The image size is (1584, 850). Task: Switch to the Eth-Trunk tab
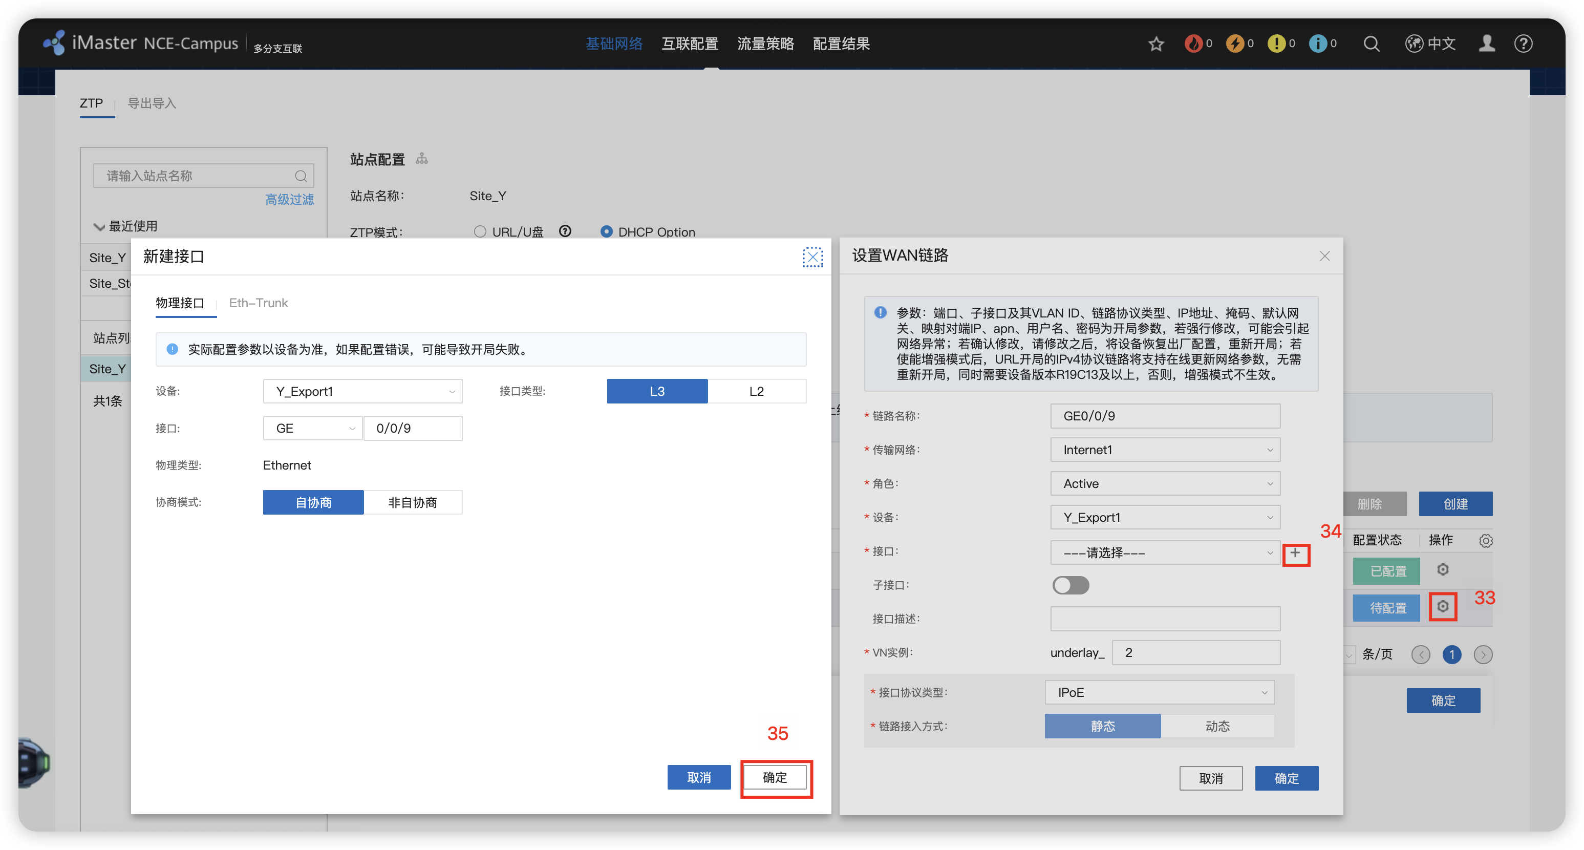tap(258, 303)
